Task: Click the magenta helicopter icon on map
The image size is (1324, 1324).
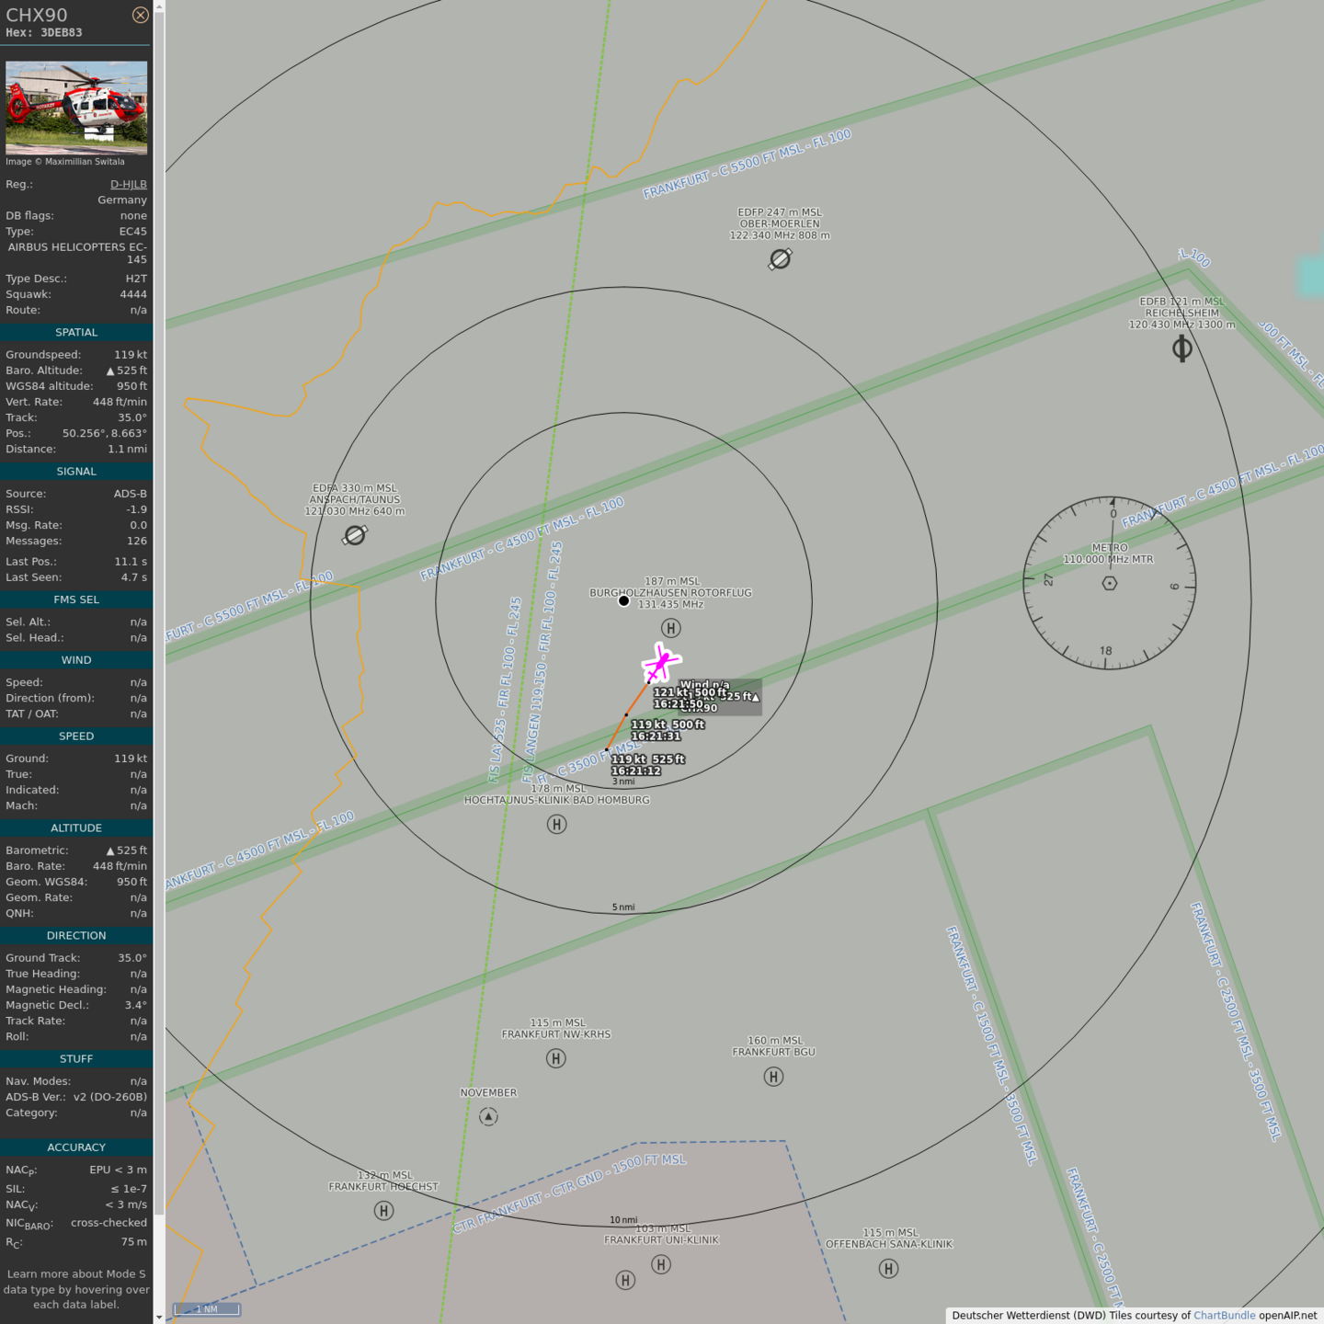Action: click(x=660, y=663)
